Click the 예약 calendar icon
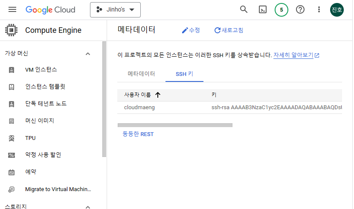The width and height of the screenshot is (354, 209). click(11, 172)
